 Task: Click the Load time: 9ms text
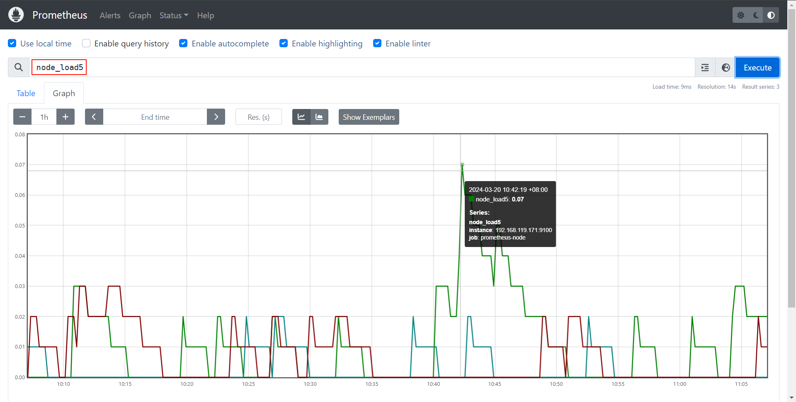pyautogui.click(x=672, y=87)
